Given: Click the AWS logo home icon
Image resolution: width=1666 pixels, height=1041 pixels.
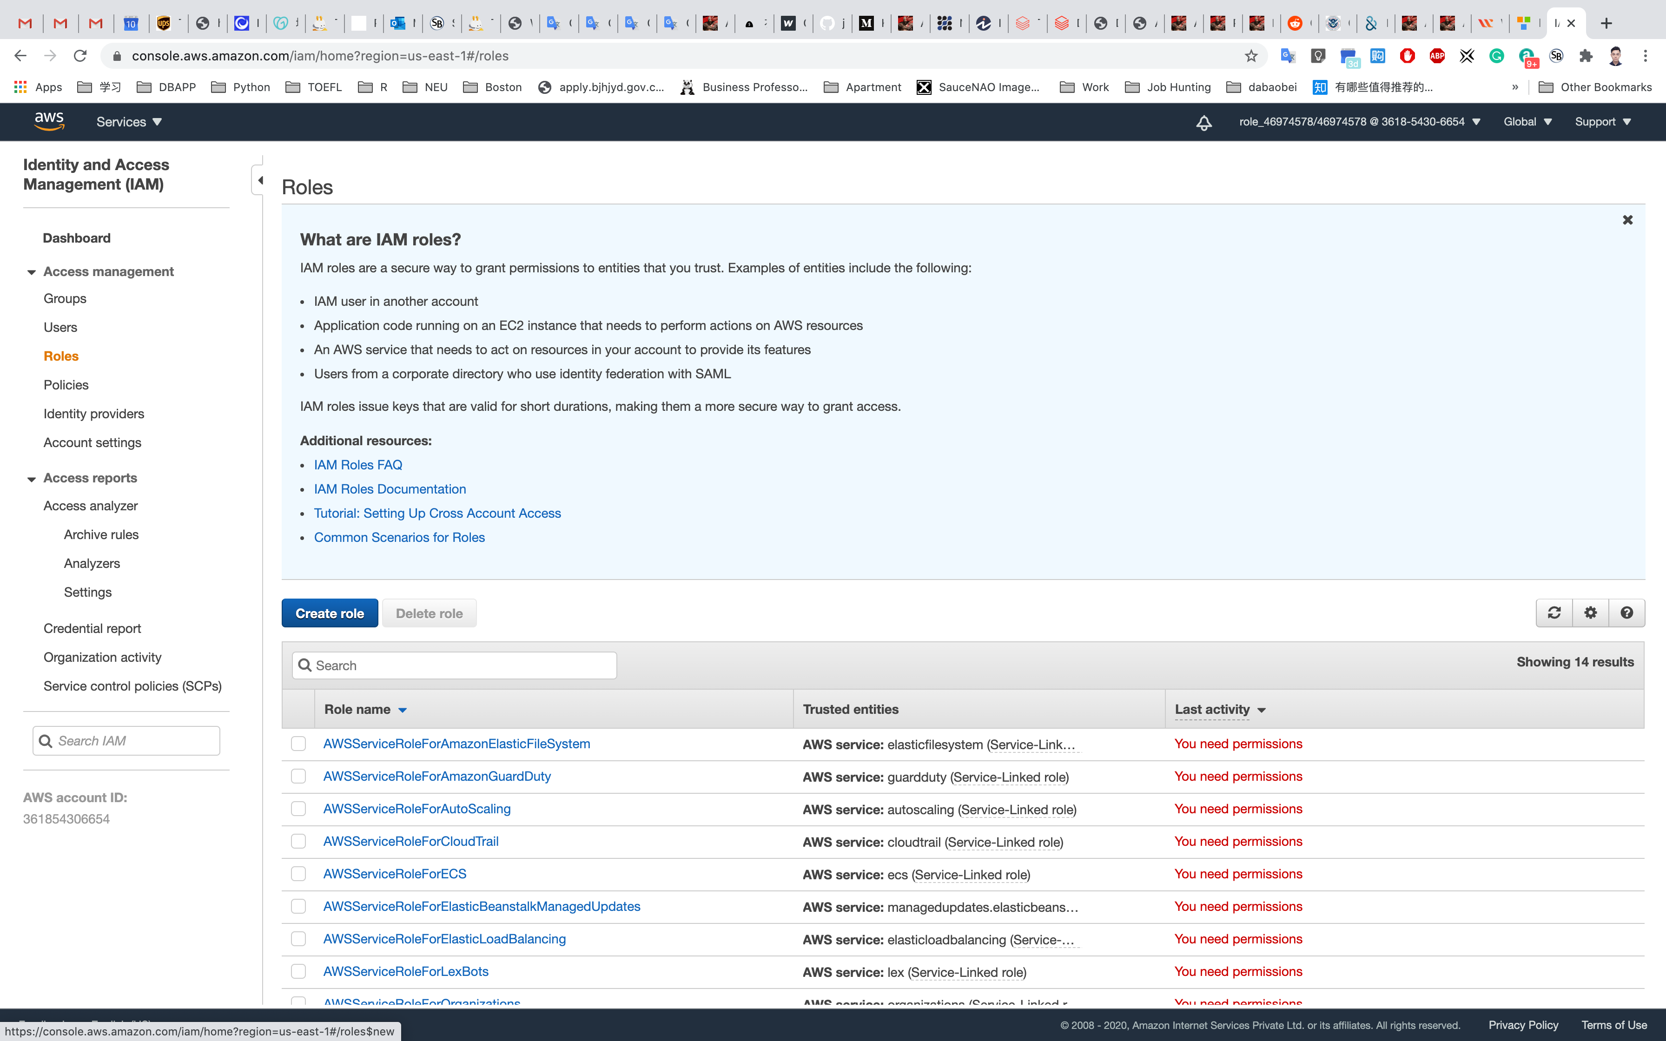Looking at the screenshot, I should [49, 121].
